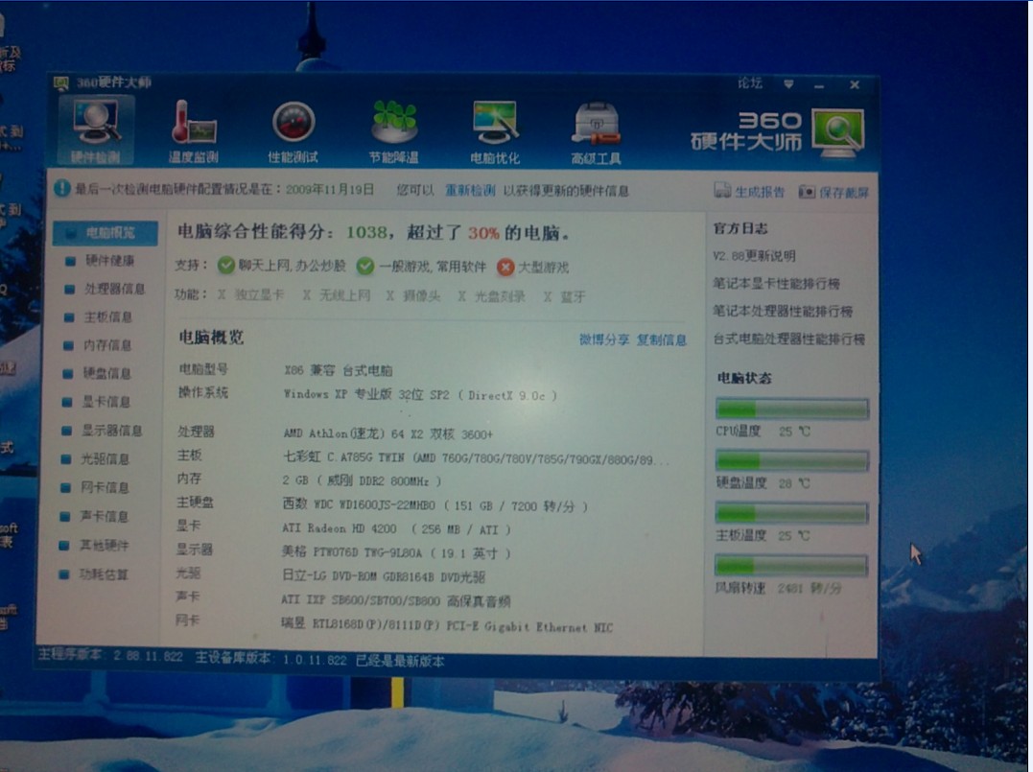Select 内存信息 in the sidebar
Image resolution: width=1033 pixels, height=772 pixels.
pos(99,345)
